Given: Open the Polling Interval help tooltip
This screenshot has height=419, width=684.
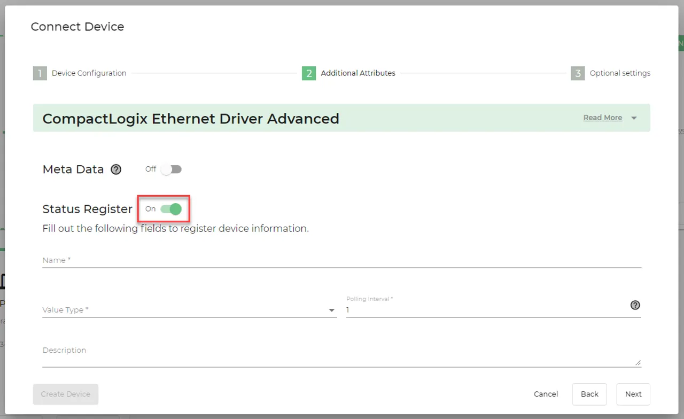Looking at the screenshot, I should click(x=635, y=305).
